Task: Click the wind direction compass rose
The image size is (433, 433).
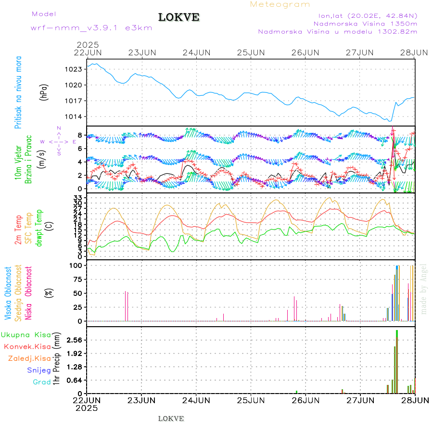Action: coord(58,142)
